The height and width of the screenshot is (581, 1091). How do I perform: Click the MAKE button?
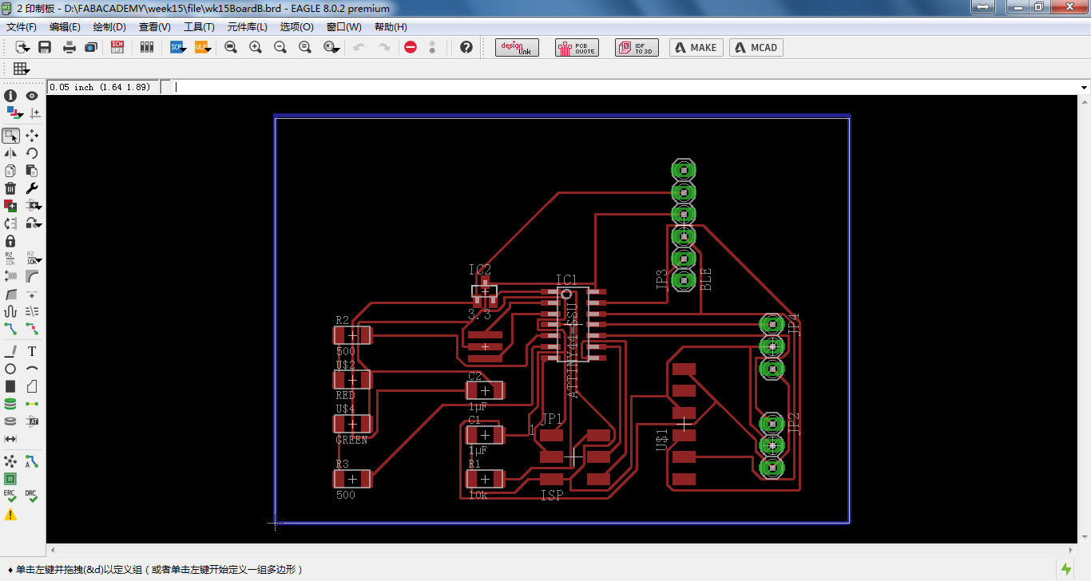[696, 48]
